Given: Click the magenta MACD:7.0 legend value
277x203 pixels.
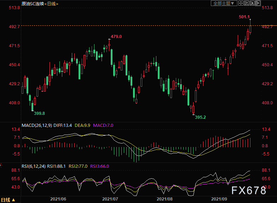Looking at the screenshot, I should 103,125.
